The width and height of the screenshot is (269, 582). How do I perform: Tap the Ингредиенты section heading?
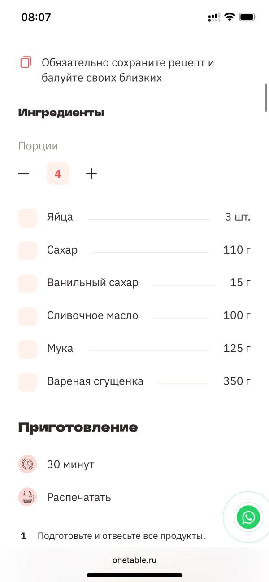tap(61, 113)
